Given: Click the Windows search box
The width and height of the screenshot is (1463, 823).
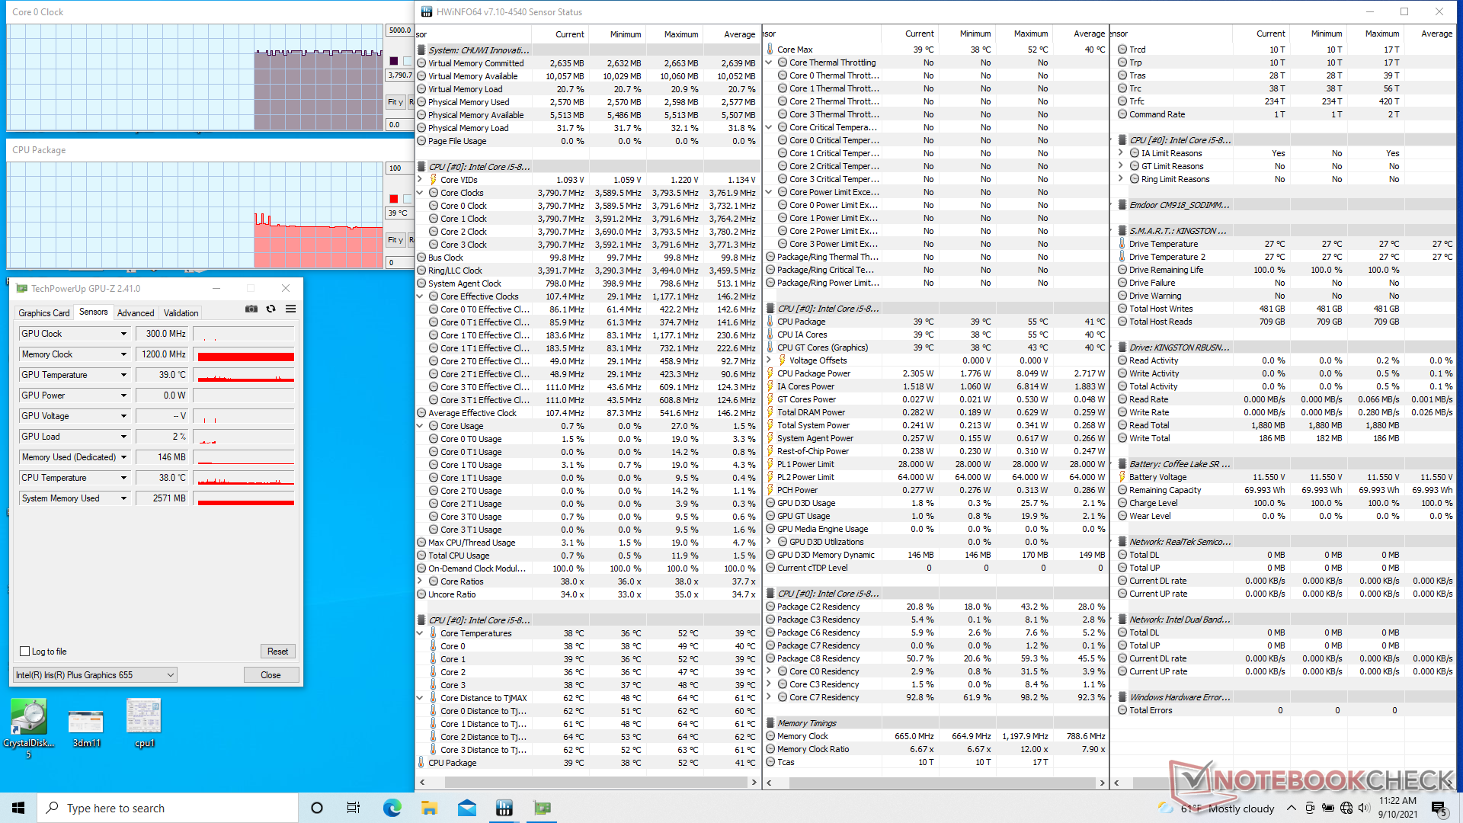Looking at the screenshot, I should click(168, 808).
